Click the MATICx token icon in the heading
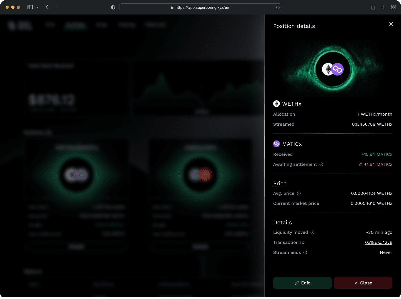This screenshot has height=299, width=401. tap(277, 144)
